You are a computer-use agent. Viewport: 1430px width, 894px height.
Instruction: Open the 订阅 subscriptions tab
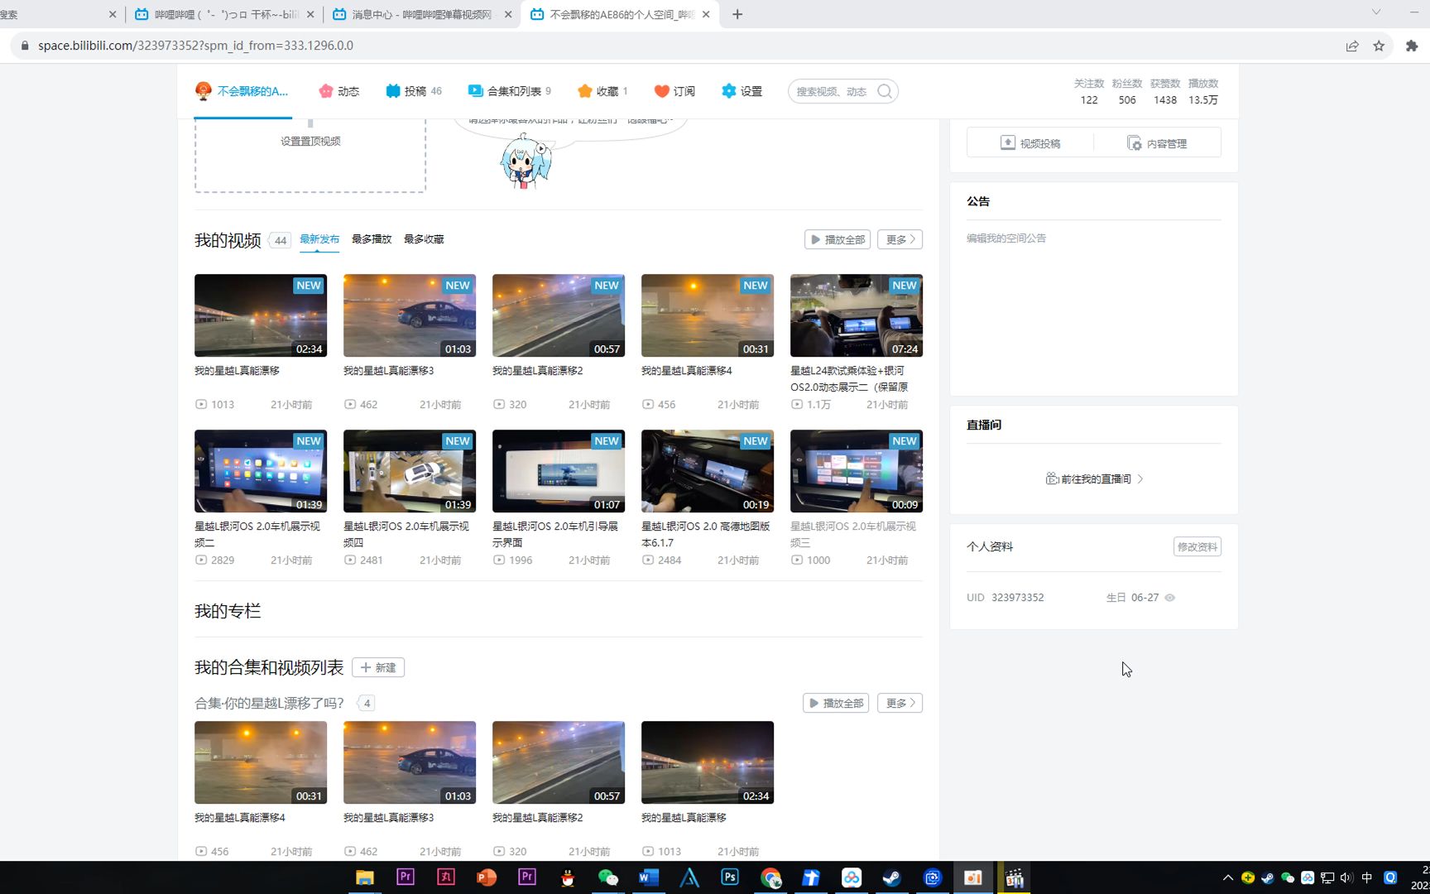point(674,91)
